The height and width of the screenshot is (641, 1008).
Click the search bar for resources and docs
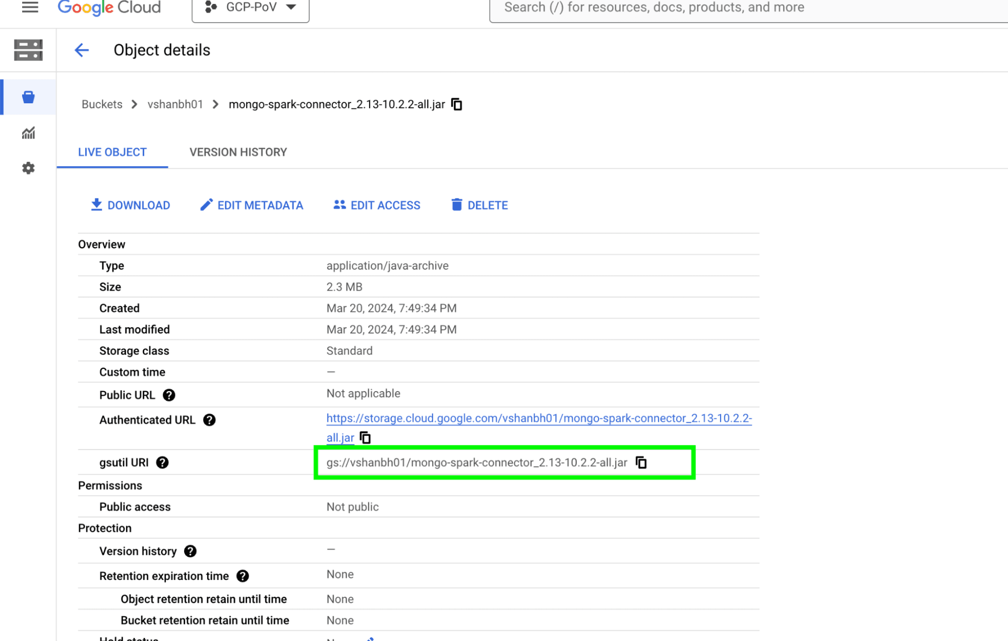click(x=748, y=8)
